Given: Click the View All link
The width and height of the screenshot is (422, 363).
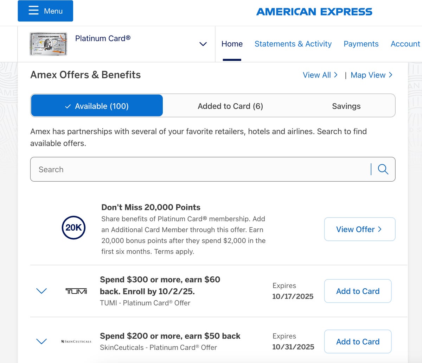Looking at the screenshot, I should pyautogui.click(x=320, y=75).
